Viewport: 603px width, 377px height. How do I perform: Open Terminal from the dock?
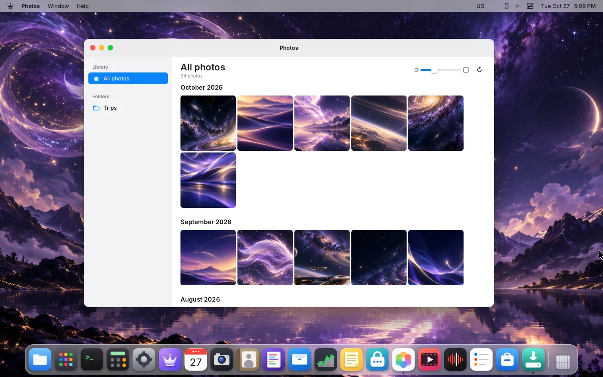tap(92, 359)
